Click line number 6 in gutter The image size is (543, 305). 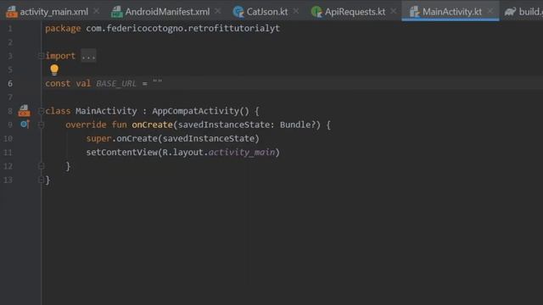pos(10,84)
